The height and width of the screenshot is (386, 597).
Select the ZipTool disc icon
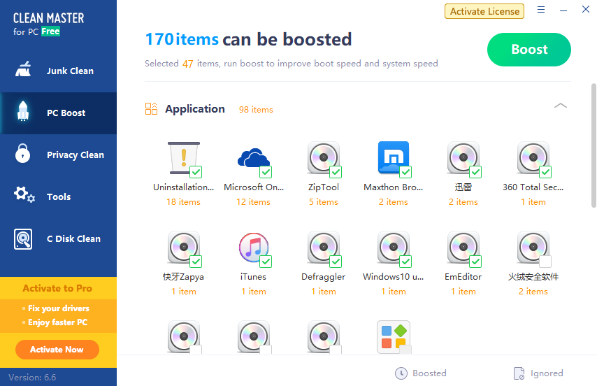[x=324, y=157]
